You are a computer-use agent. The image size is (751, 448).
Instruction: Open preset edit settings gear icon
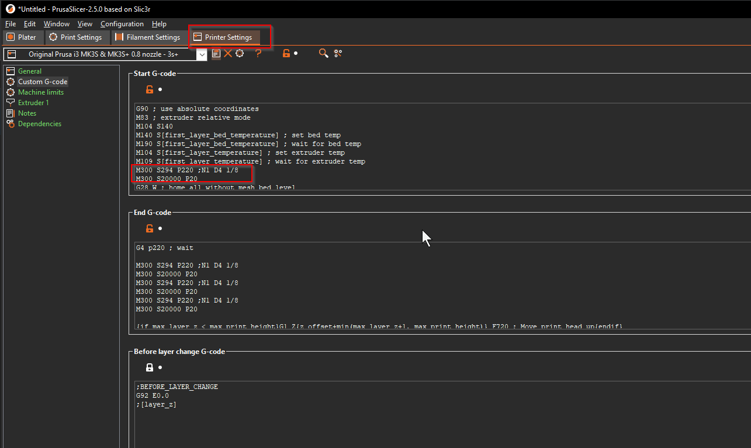tap(240, 53)
